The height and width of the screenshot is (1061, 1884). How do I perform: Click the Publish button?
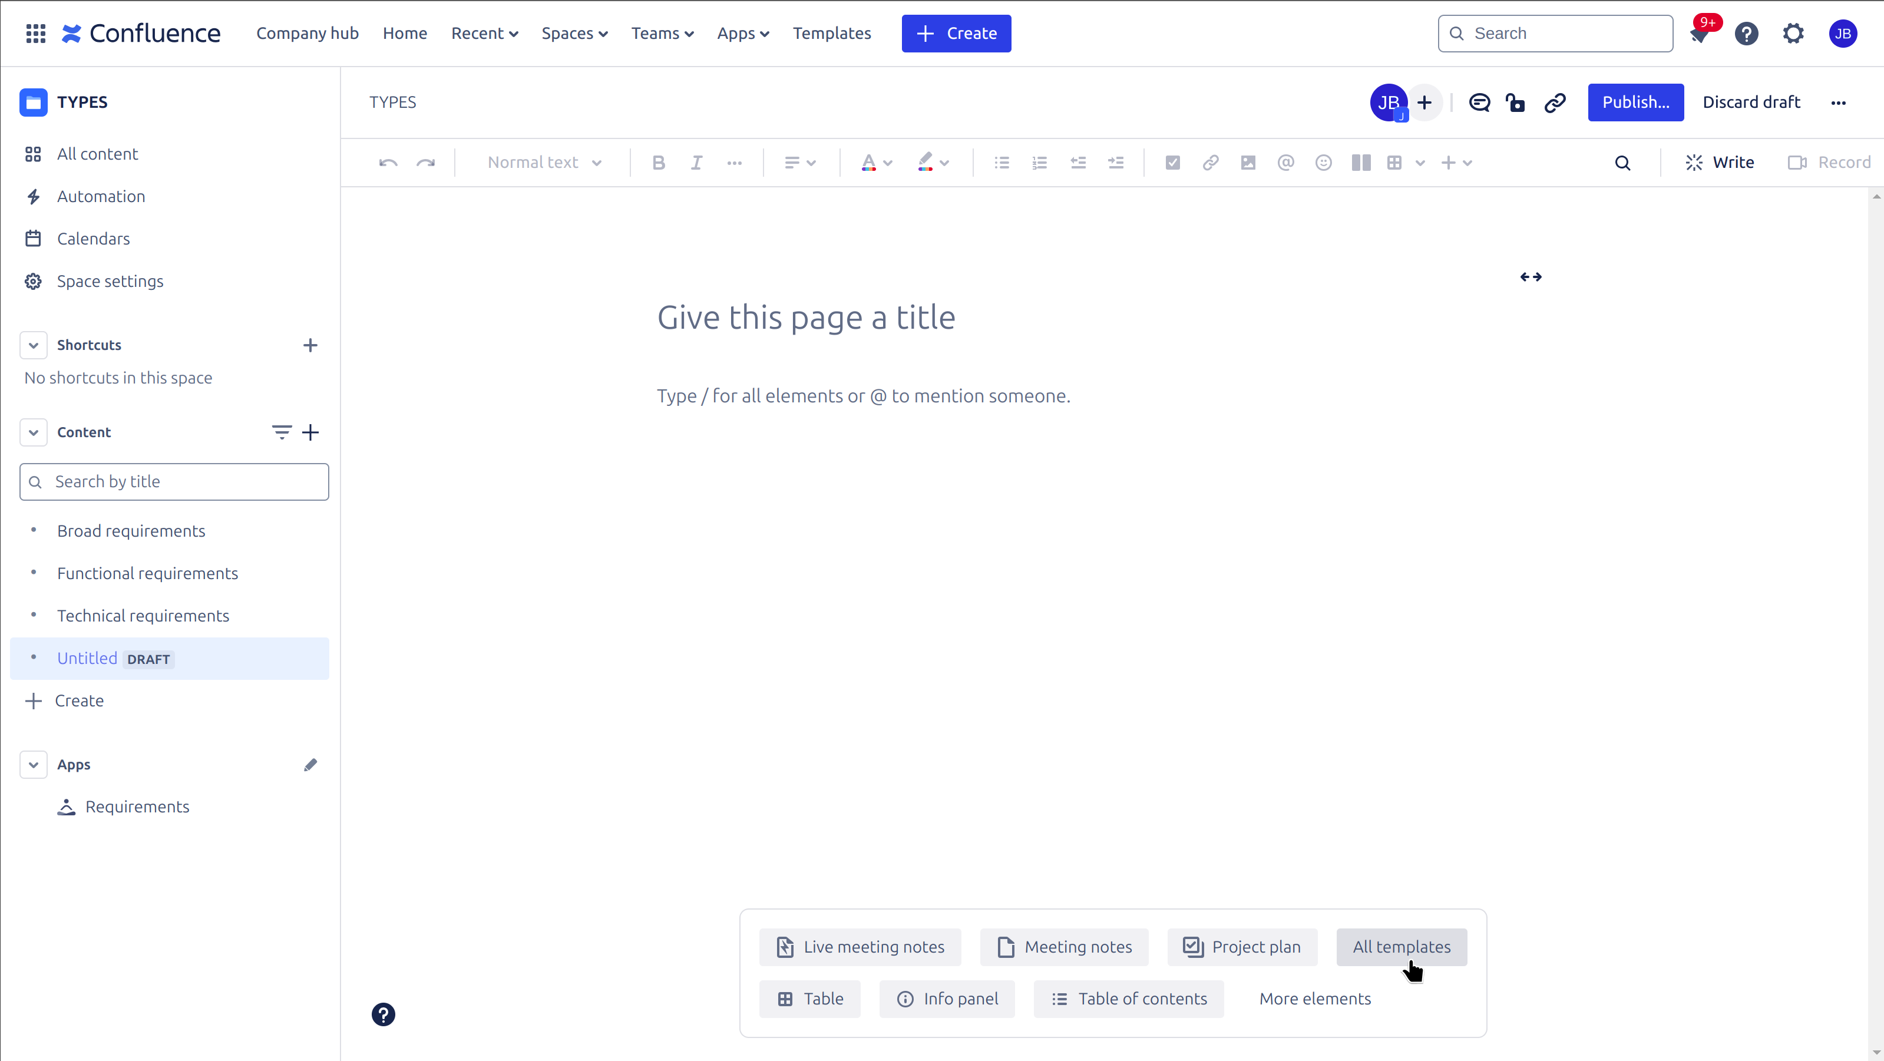pyautogui.click(x=1635, y=103)
